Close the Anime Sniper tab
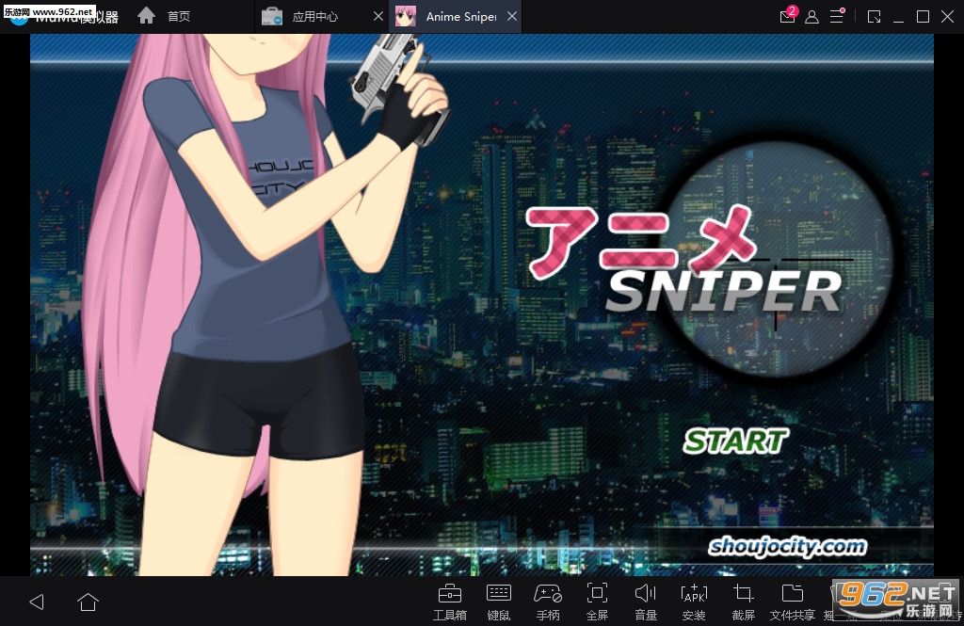The width and height of the screenshot is (964, 626). (x=512, y=17)
